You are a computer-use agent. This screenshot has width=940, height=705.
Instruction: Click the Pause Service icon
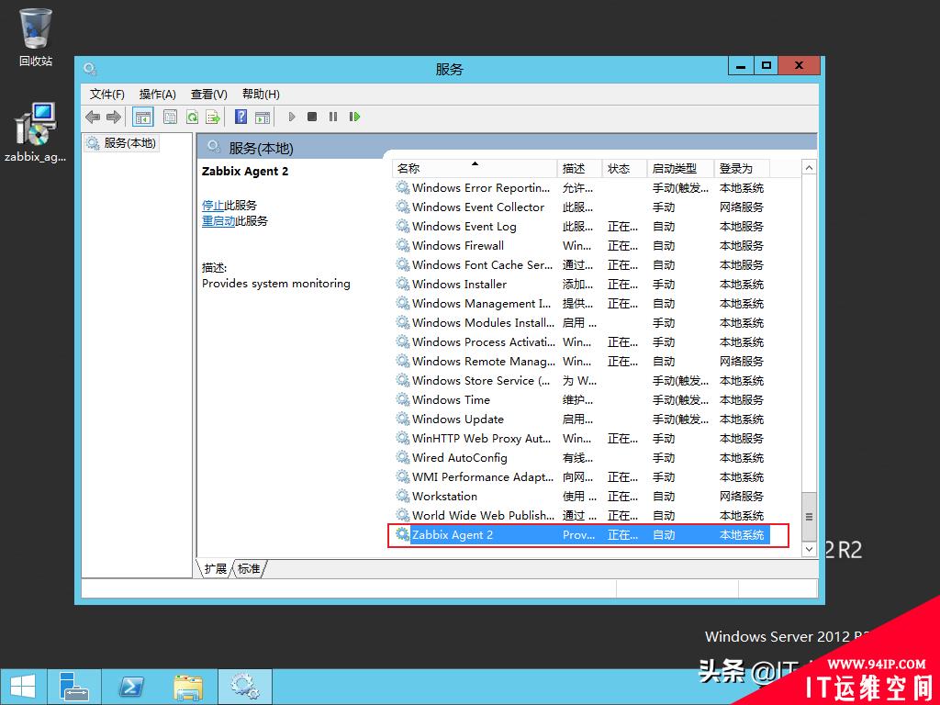[332, 117]
